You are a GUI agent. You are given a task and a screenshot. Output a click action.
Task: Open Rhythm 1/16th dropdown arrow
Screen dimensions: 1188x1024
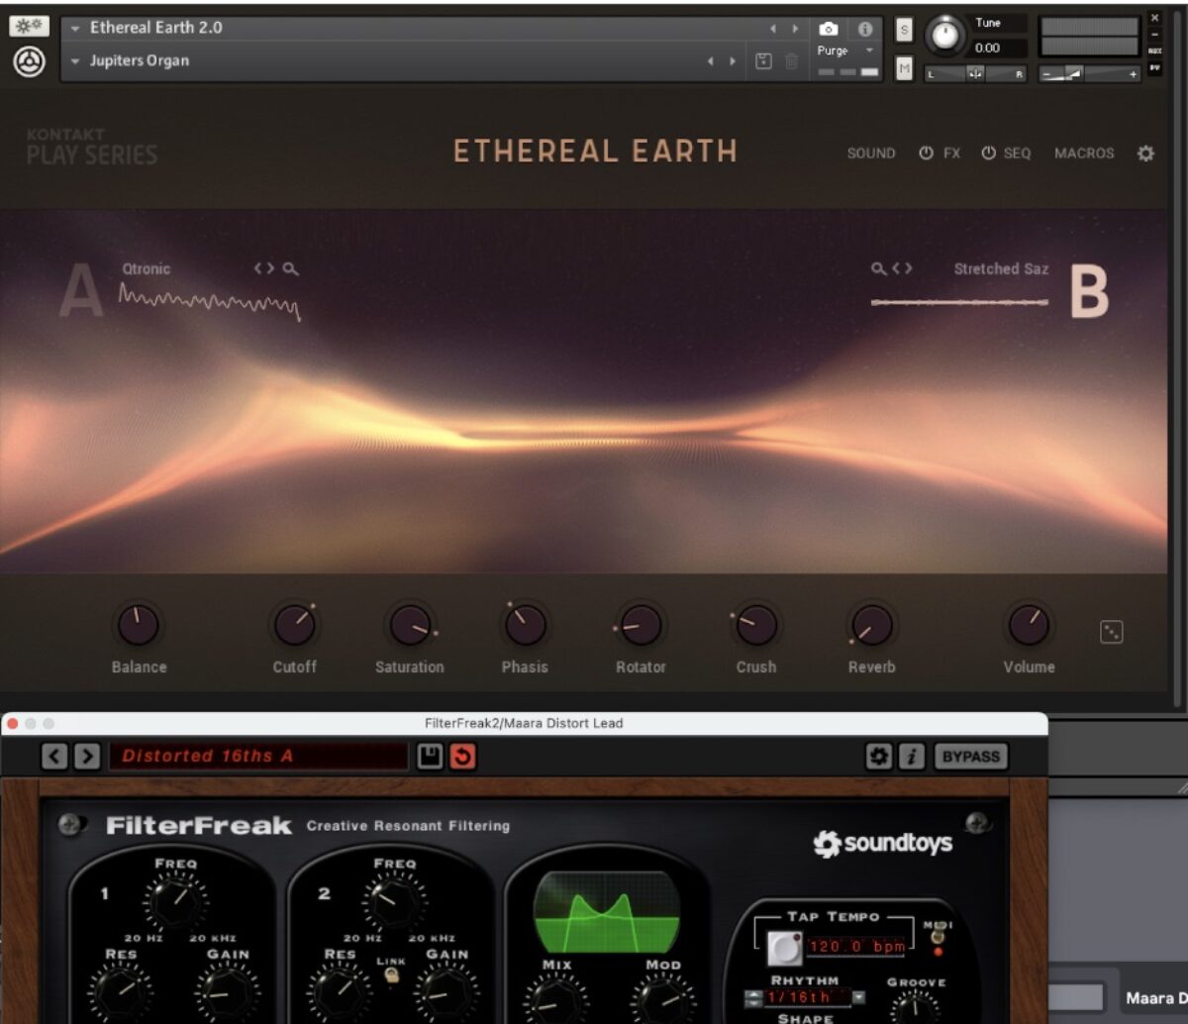coord(858,997)
